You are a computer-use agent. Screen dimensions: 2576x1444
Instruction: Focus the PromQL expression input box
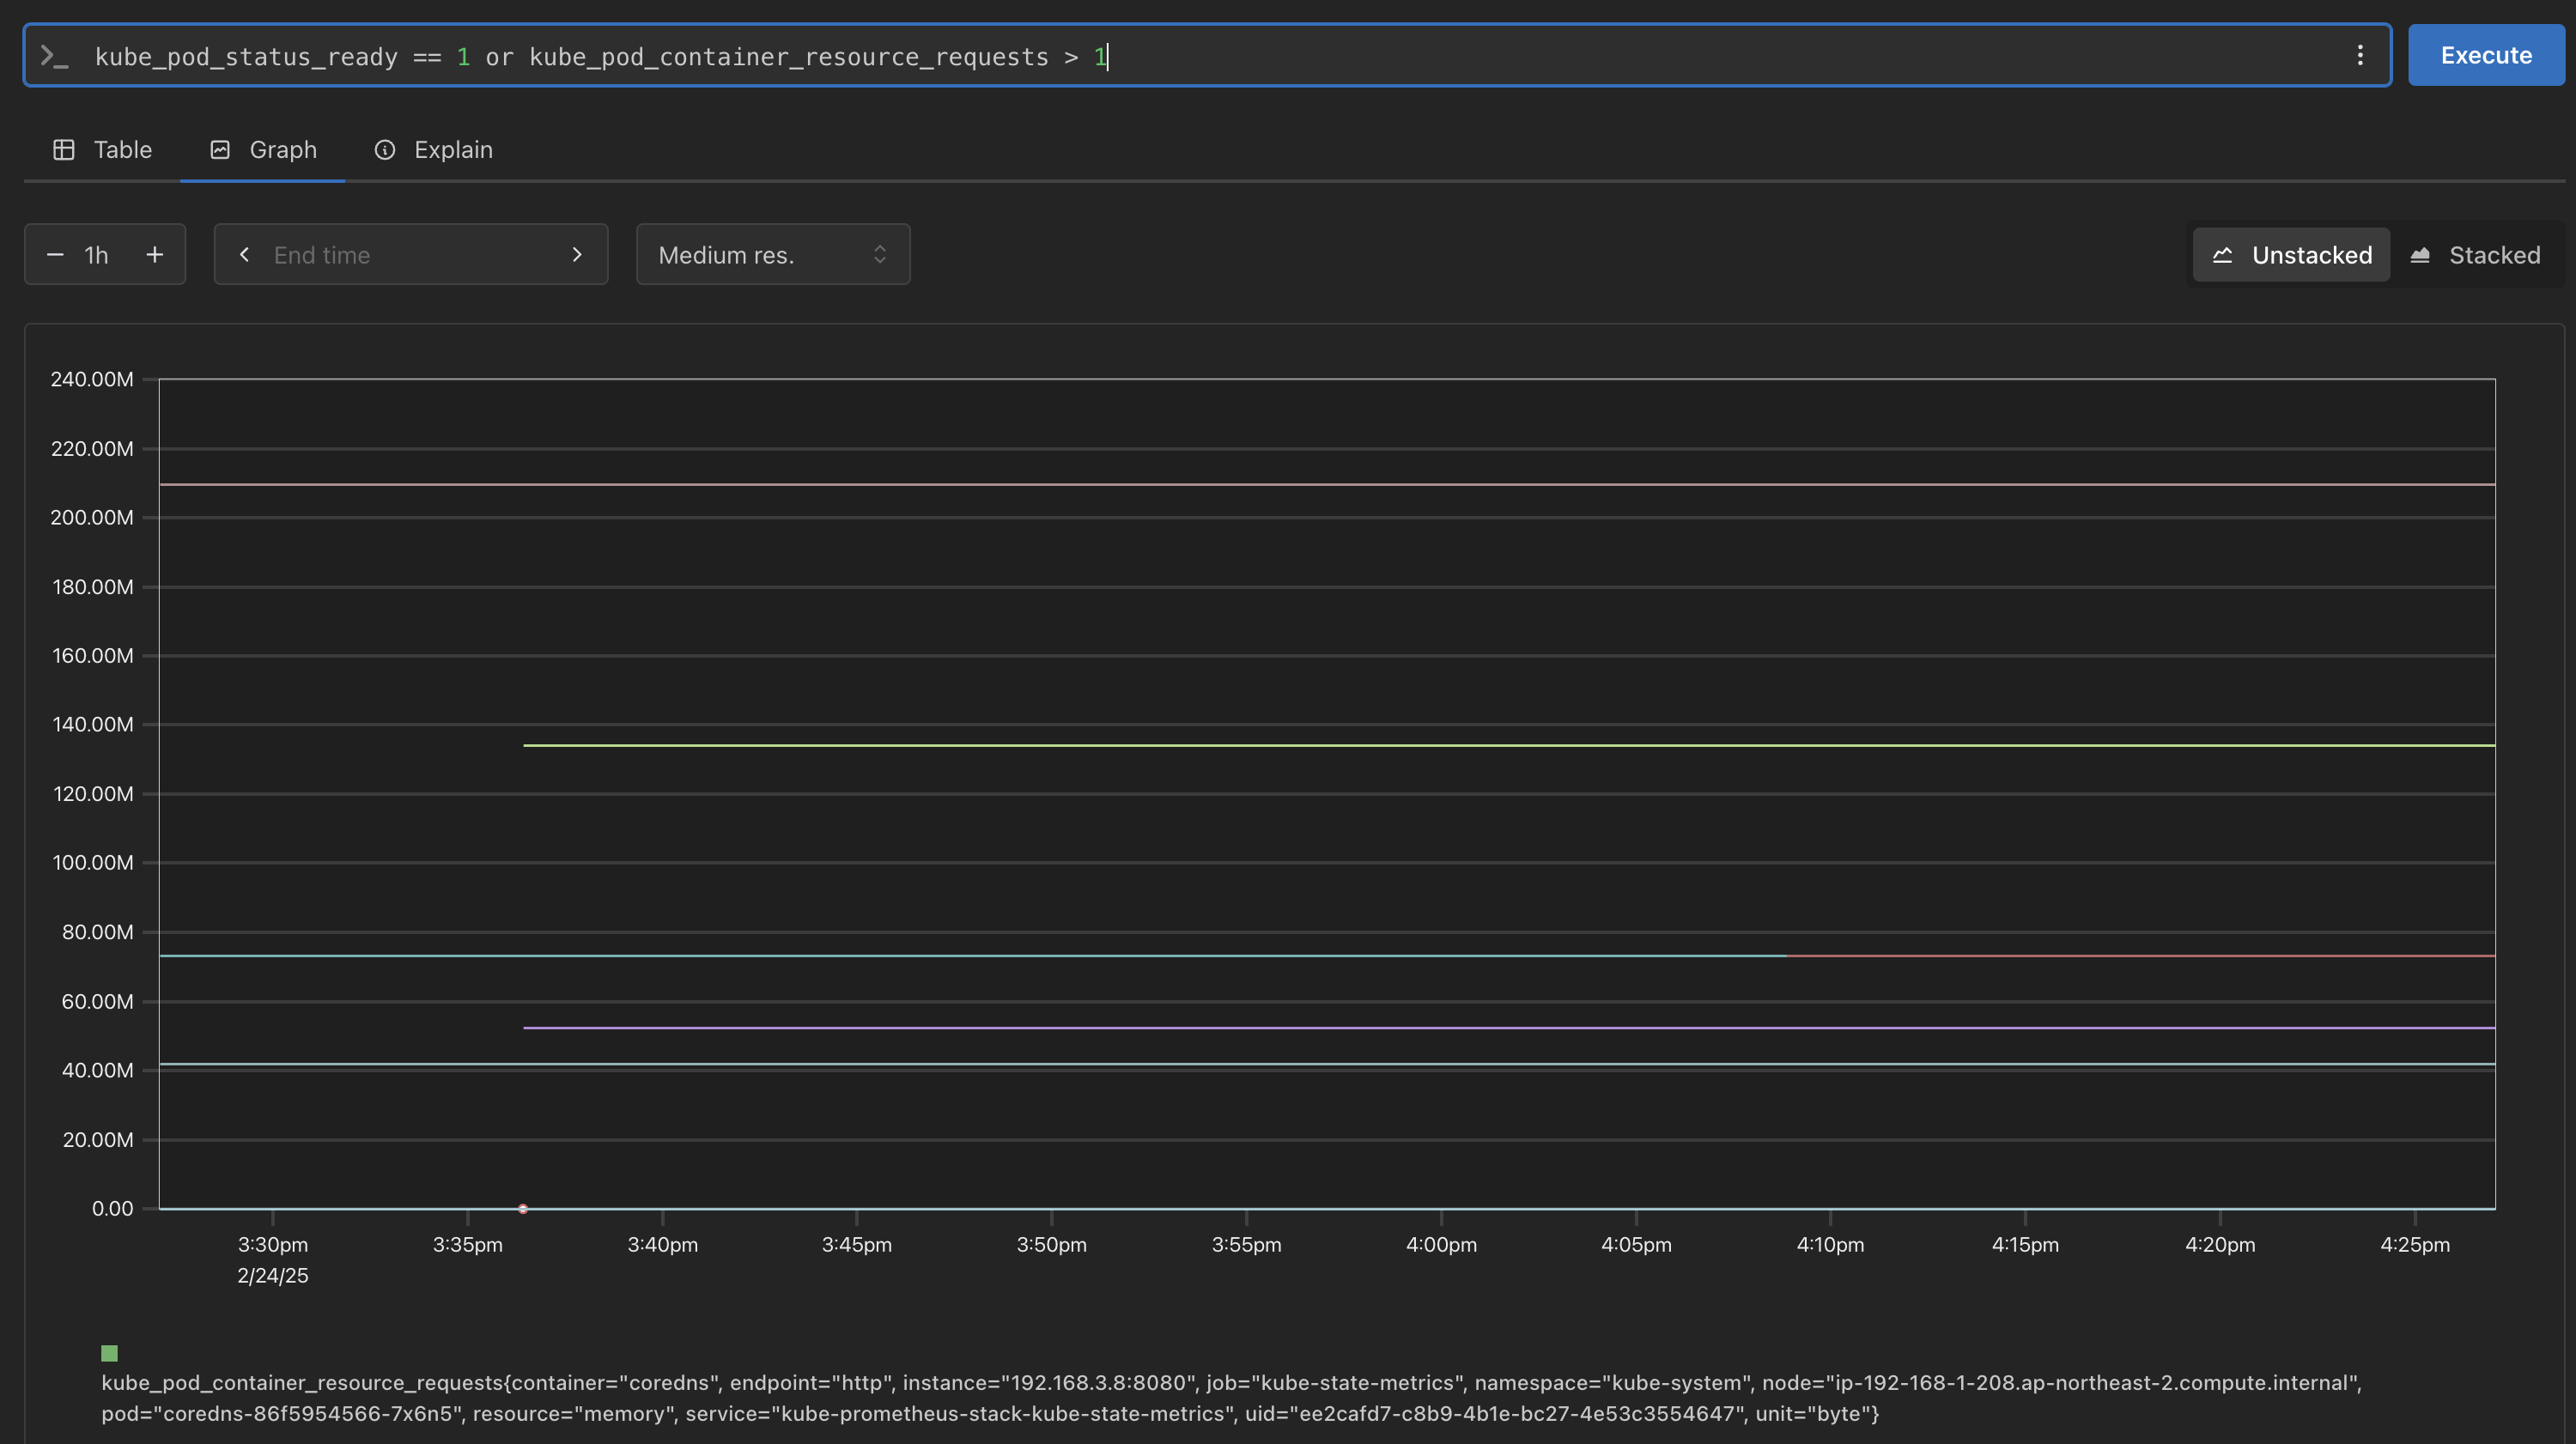(x=1200, y=57)
